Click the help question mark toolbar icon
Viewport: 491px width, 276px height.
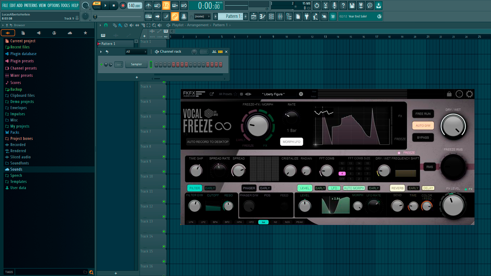343,5
